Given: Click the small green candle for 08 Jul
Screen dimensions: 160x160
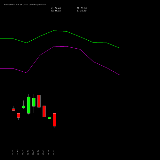Looking at the screenshot, I should pyautogui.click(x=49, y=118).
